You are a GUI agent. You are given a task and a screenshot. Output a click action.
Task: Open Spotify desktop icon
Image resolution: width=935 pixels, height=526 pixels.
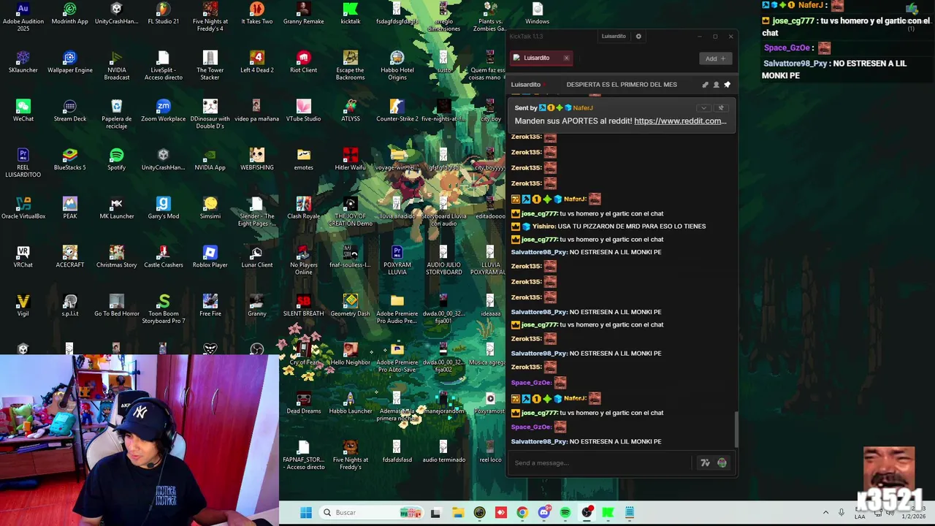click(117, 159)
